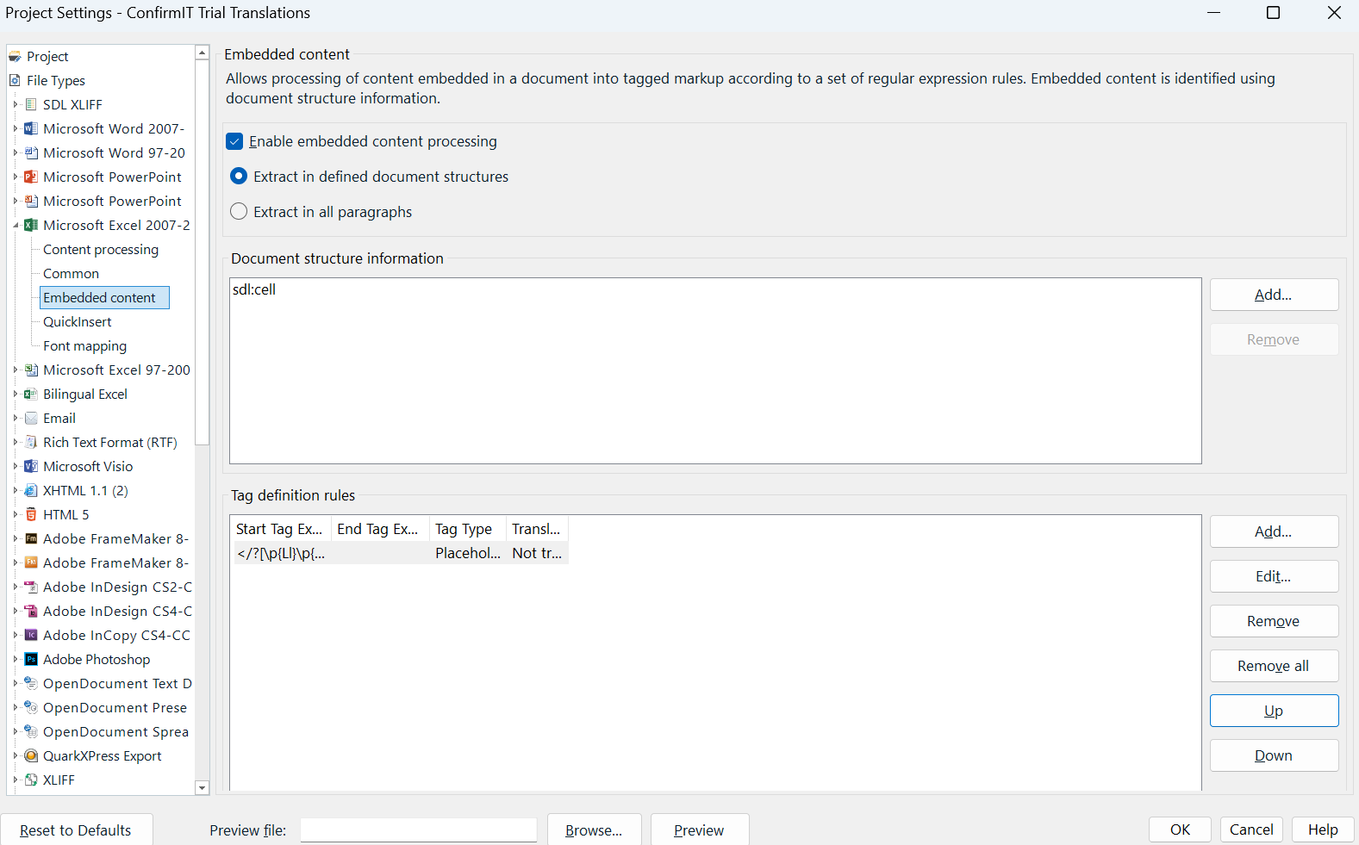Click the HTML 5 file type icon

coord(31,514)
